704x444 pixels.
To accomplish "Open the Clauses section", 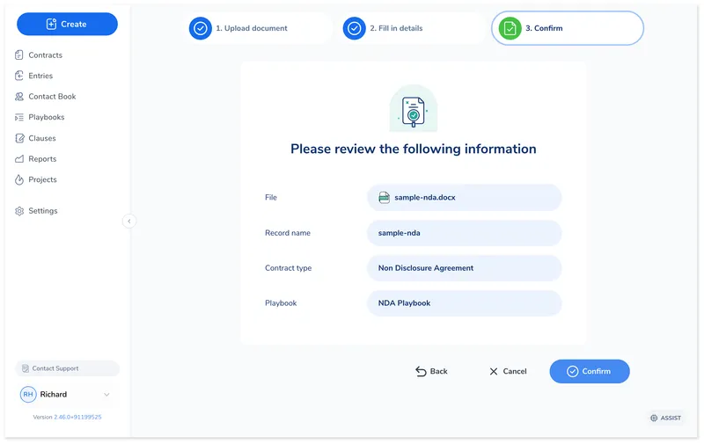I will pyautogui.click(x=42, y=138).
